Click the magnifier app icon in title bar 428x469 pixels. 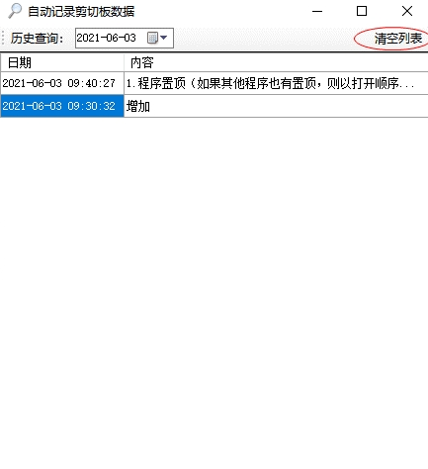point(15,11)
